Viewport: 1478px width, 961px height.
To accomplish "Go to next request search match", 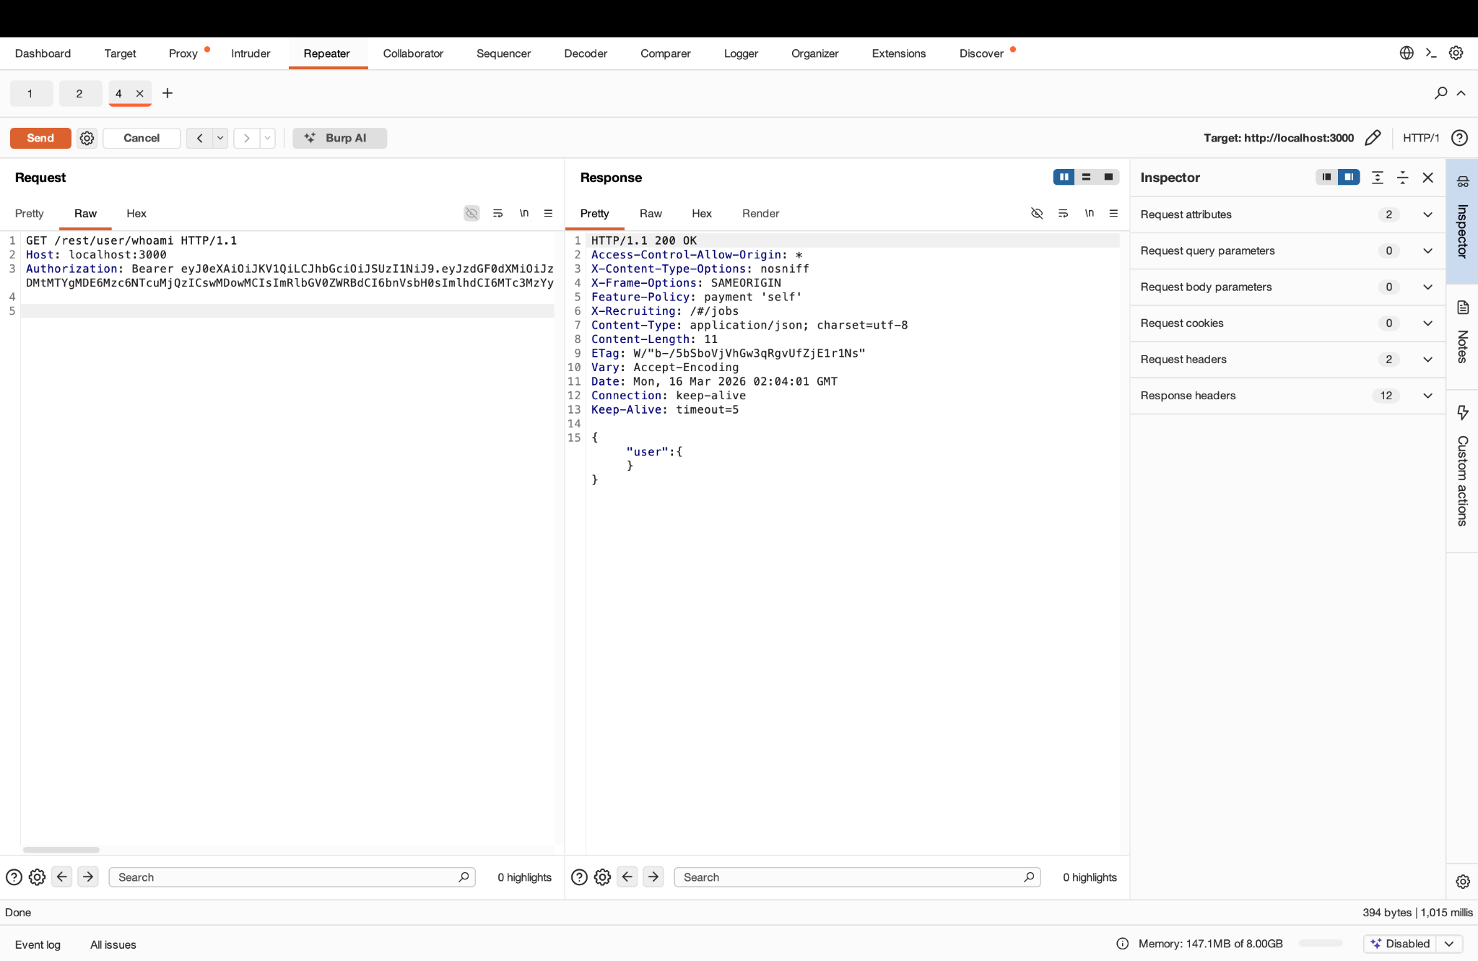I will pos(88,877).
